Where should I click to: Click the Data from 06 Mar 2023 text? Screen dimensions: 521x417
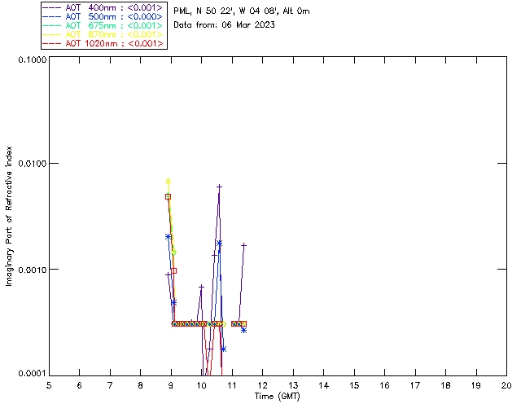click(225, 24)
